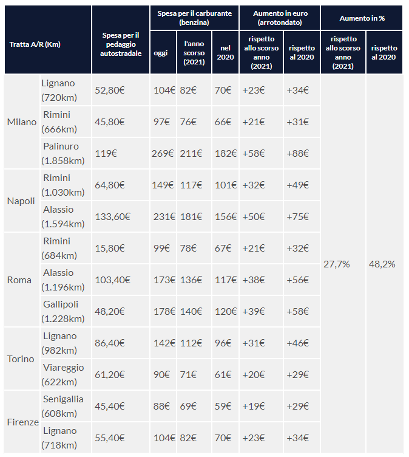Select the Firenze city cell
The height and width of the screenshot is (457, 409).
tap(22, 422)
